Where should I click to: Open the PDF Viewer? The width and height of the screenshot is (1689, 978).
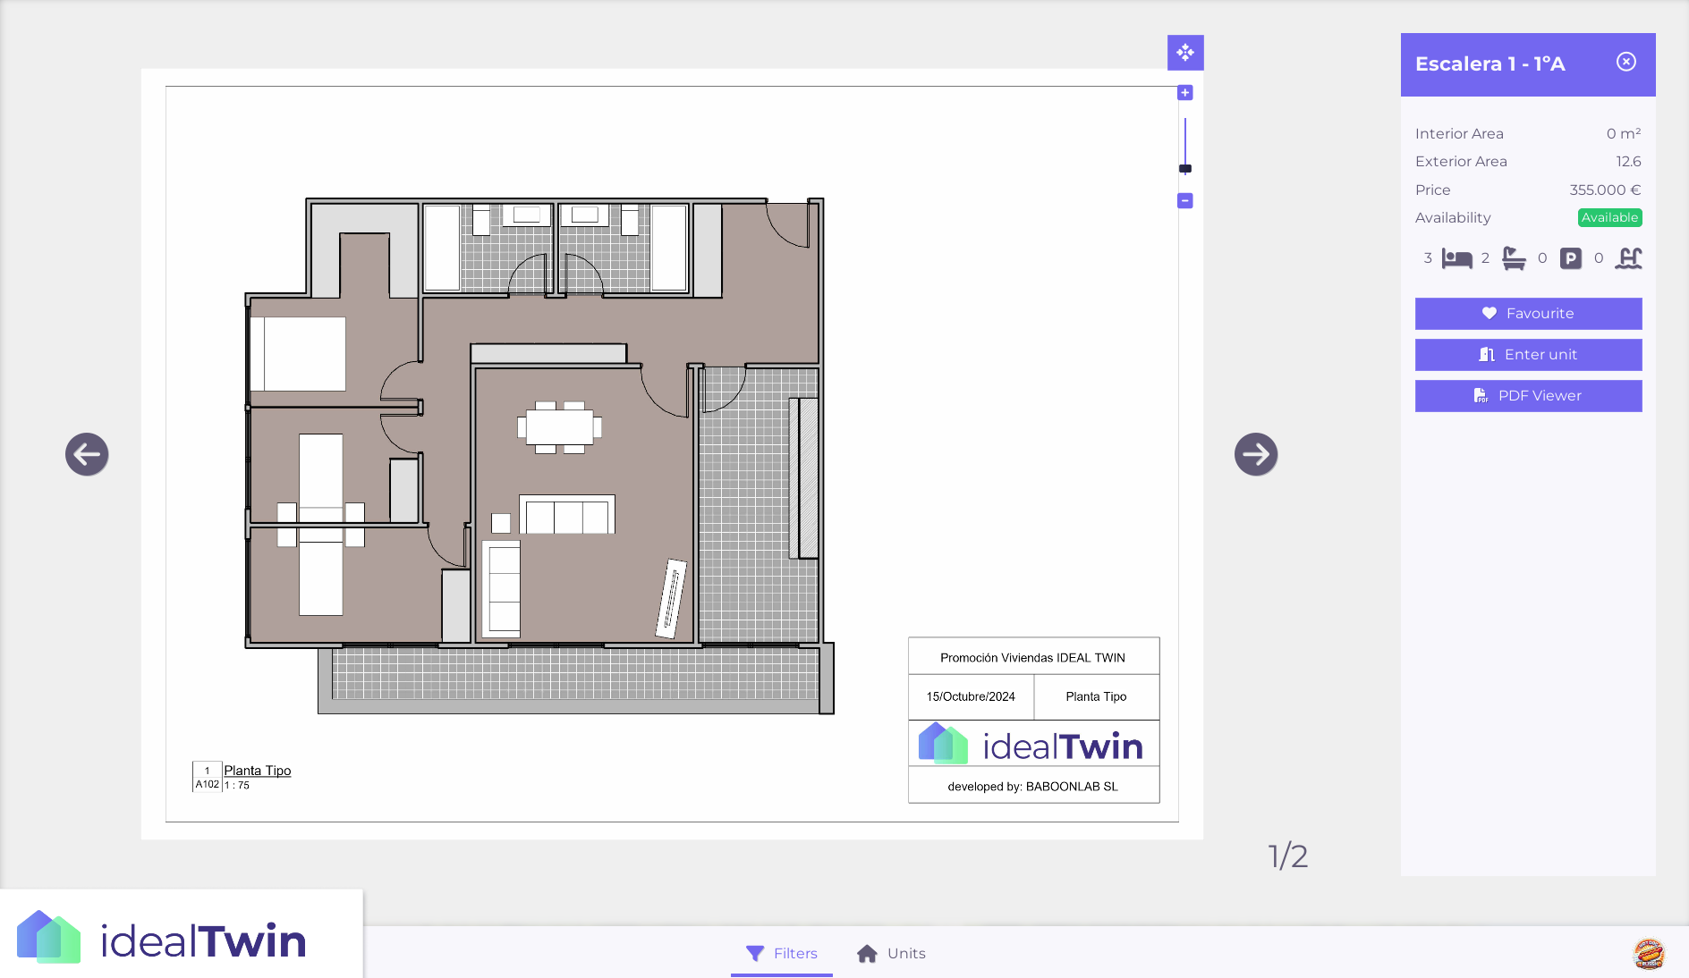1528,396
